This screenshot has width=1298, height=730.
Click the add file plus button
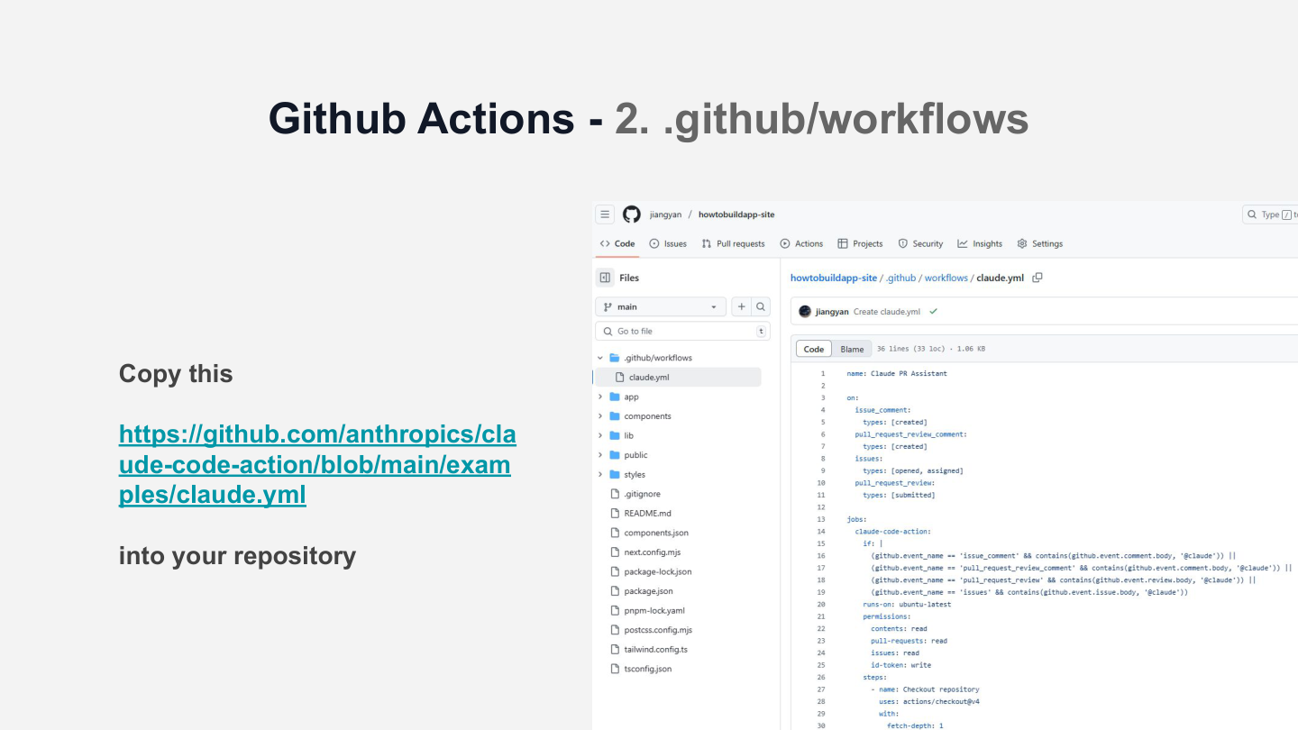741,306
